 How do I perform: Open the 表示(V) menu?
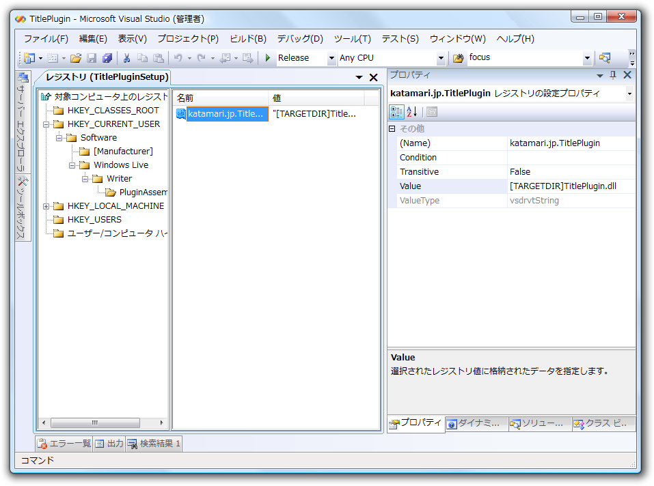[132, 39]
